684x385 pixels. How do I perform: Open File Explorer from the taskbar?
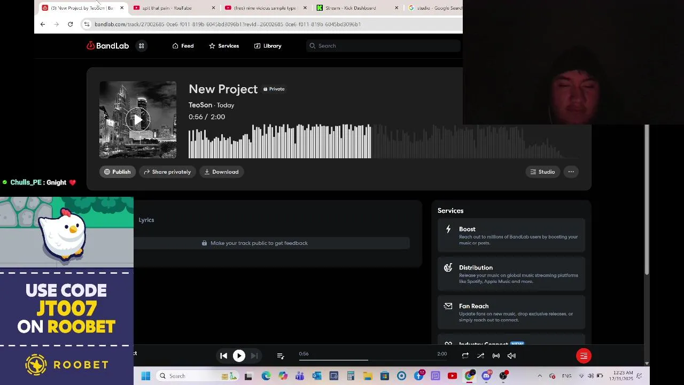pyautogui.click(x=368, y=376)
